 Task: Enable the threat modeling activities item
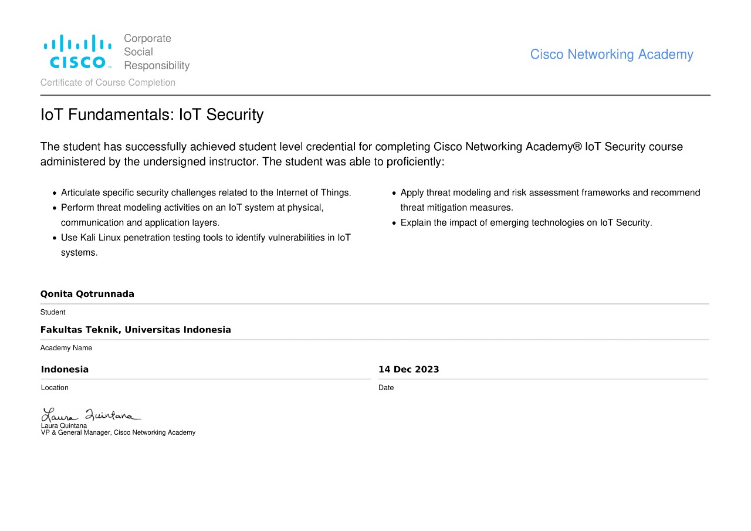(53, 208)
